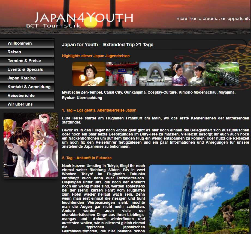Open the geisha highlight photo

coord(89,74)
